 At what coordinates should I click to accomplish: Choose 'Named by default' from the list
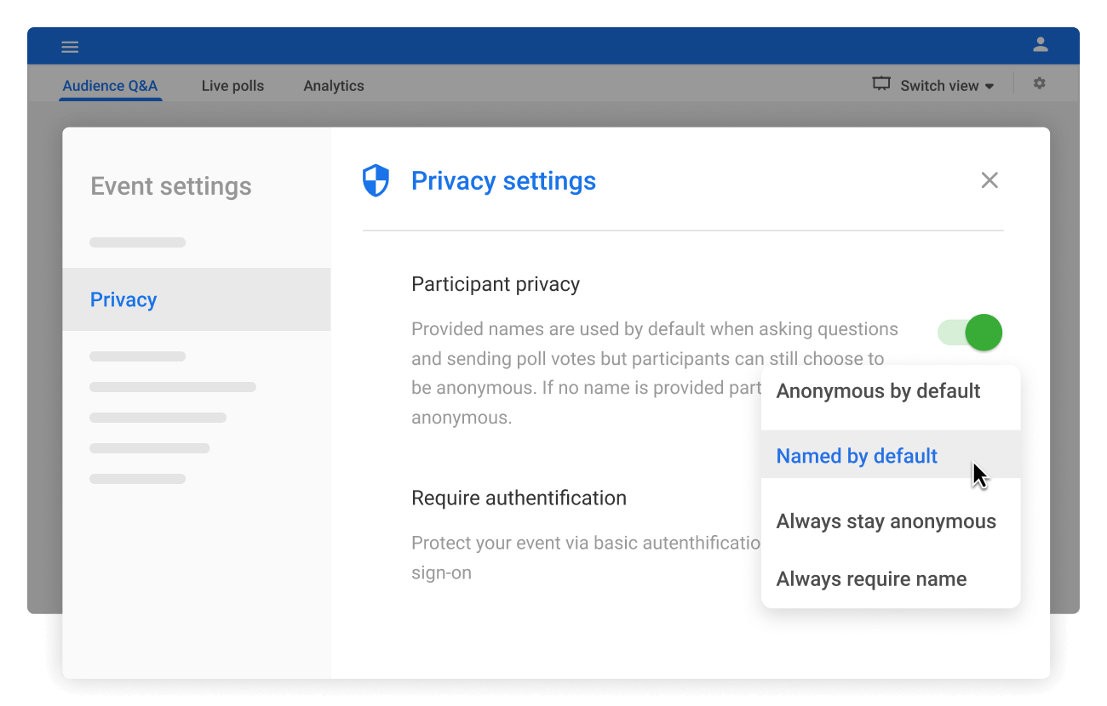[857, 456]
